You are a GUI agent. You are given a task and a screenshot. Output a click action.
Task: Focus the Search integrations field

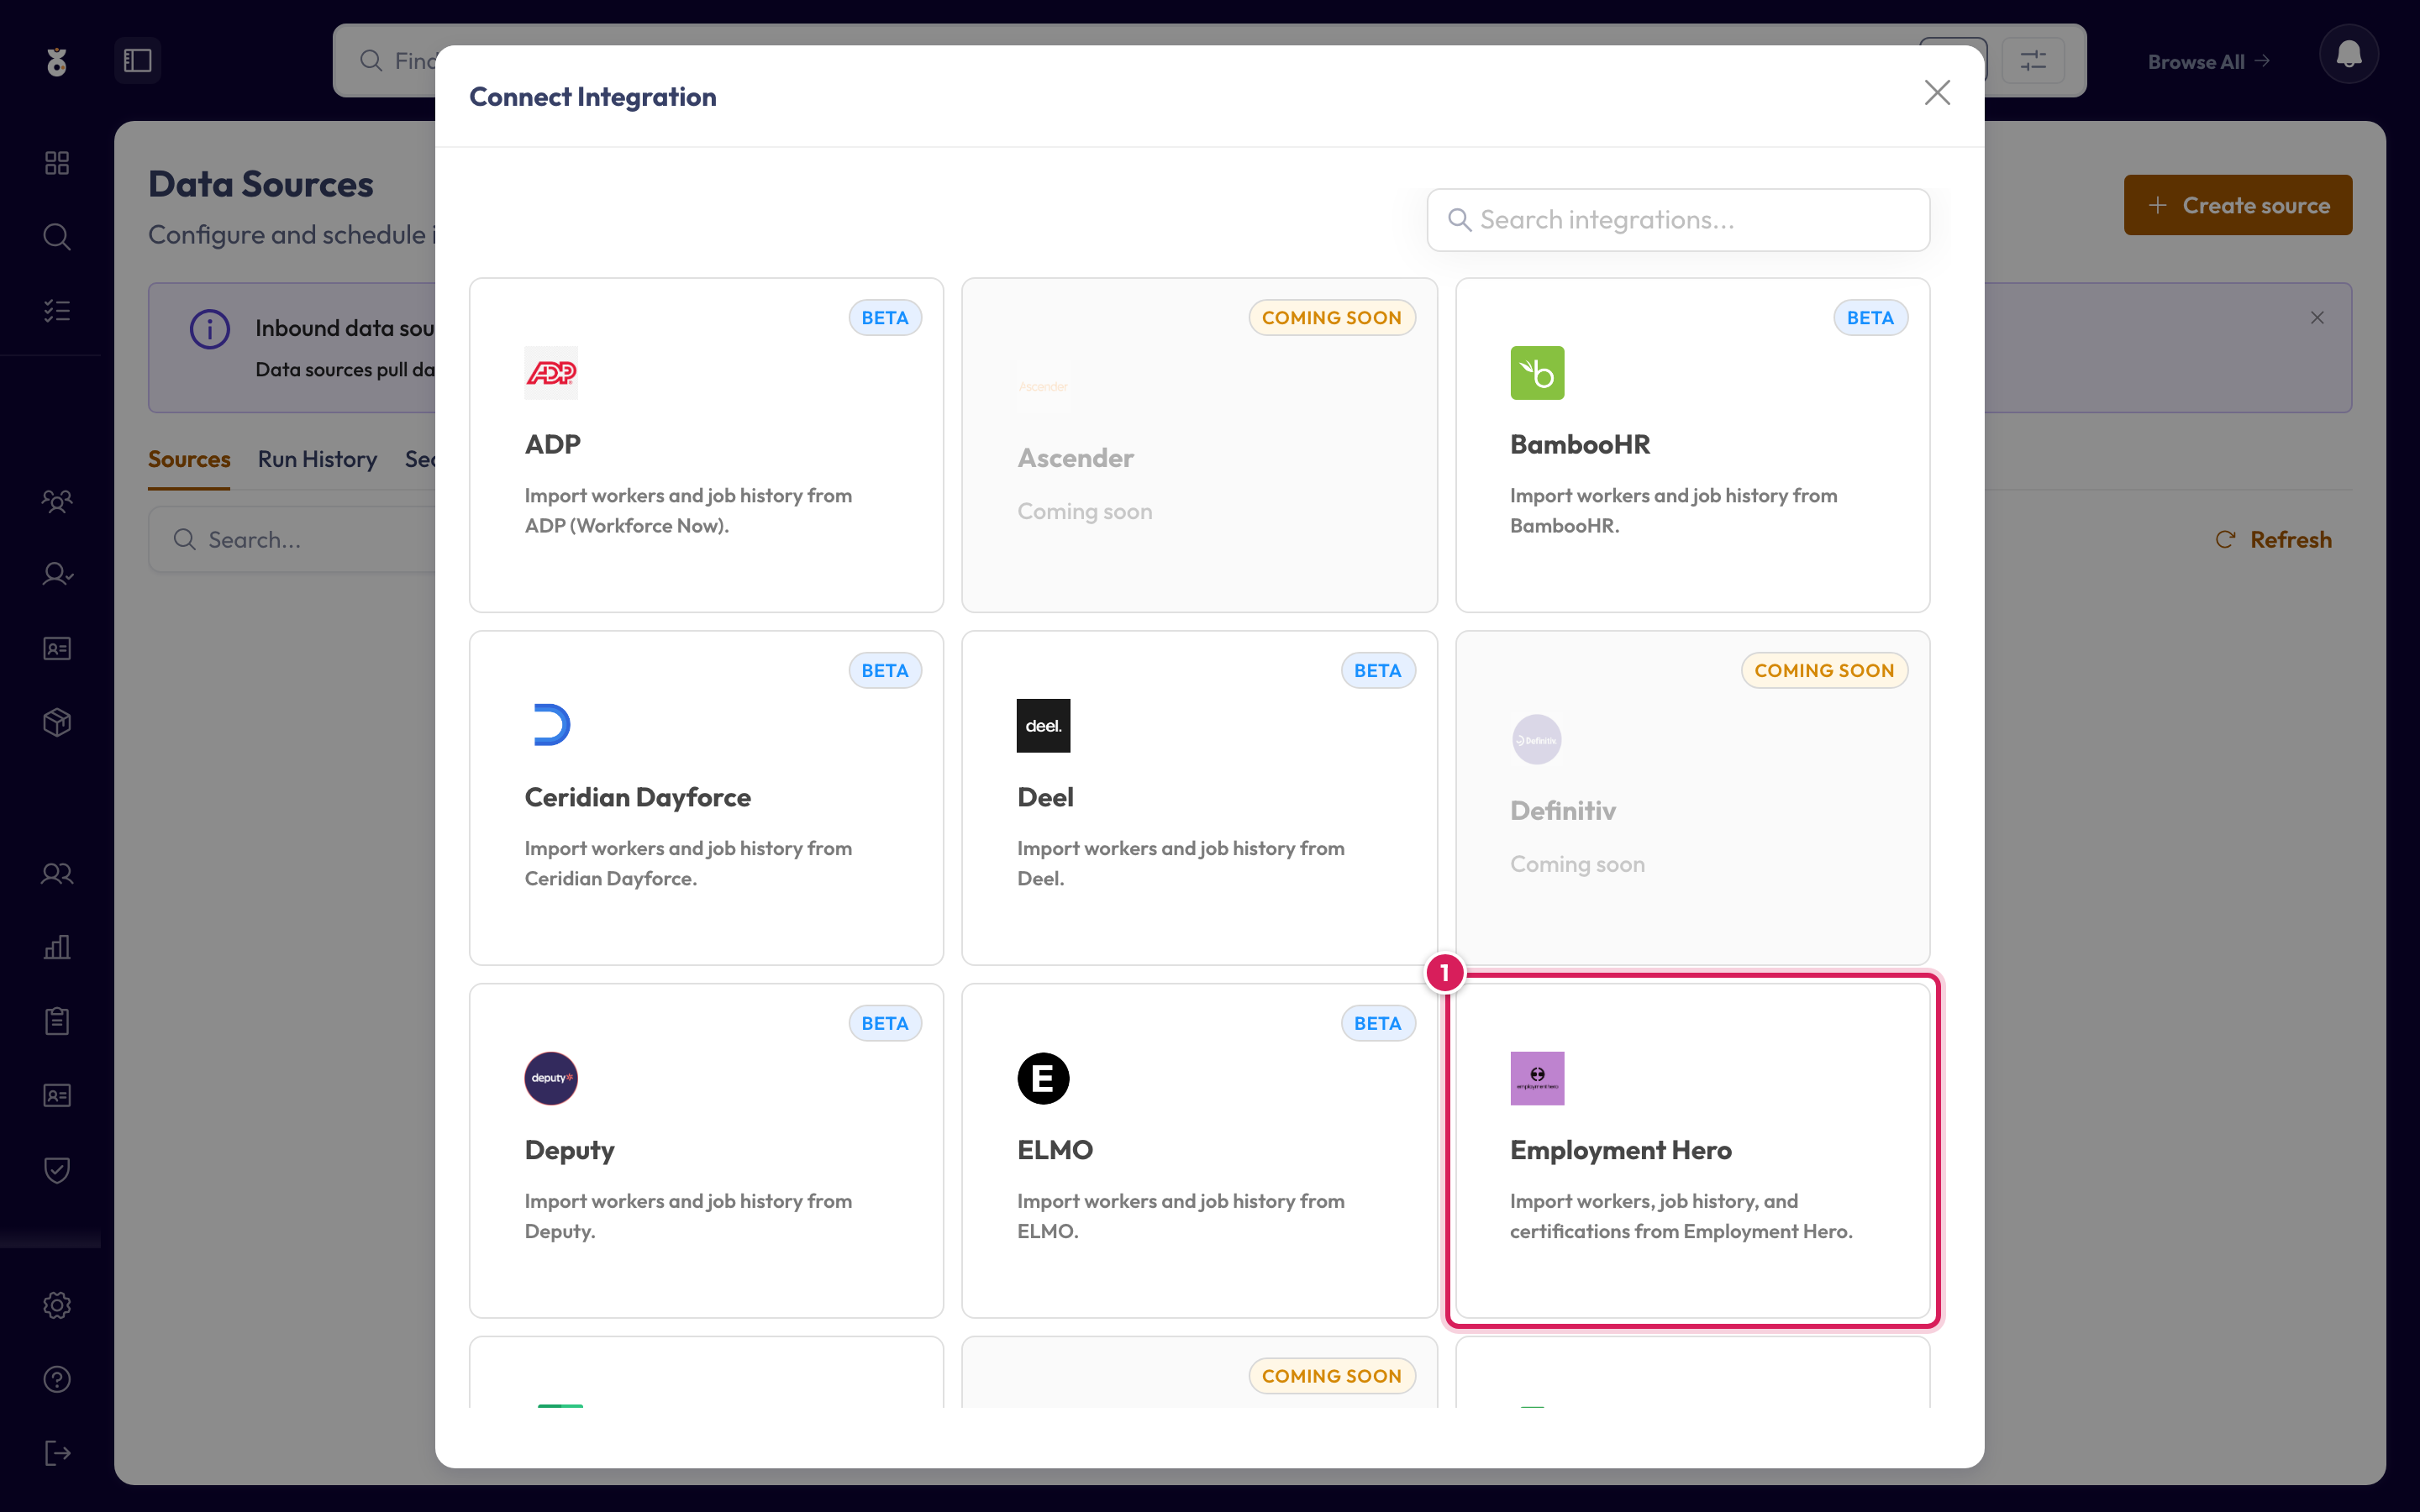(x=1678, y=220)
